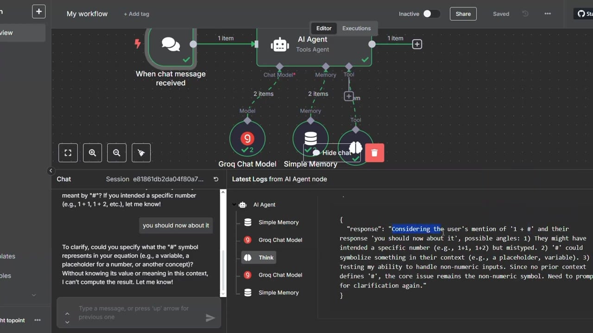Click the plus button in top sidebar
Screen dimensions: 593x333
tap(39, 12)
